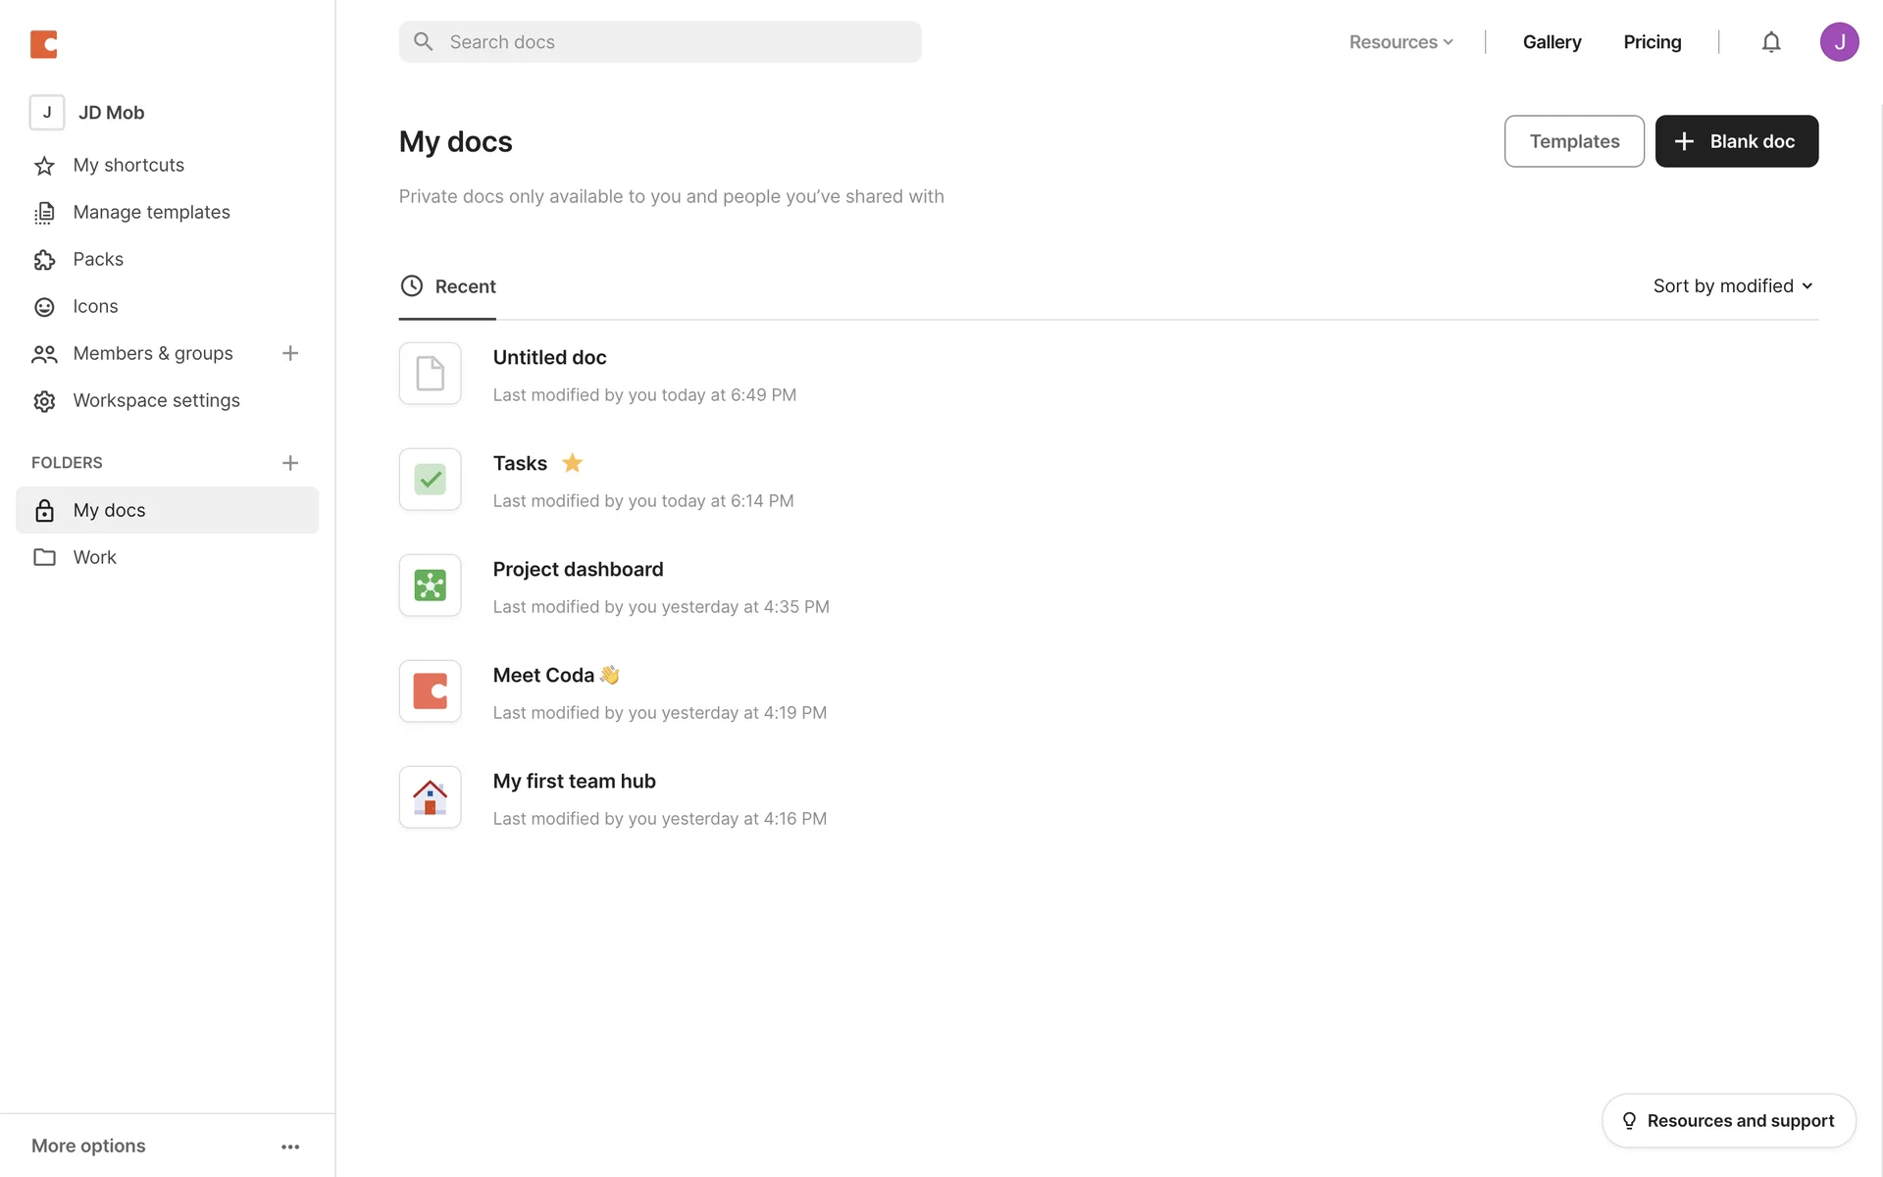Open More options ellipsis menu
The height and width of the screenshot is (1177, 1883).
[290, 1147]
